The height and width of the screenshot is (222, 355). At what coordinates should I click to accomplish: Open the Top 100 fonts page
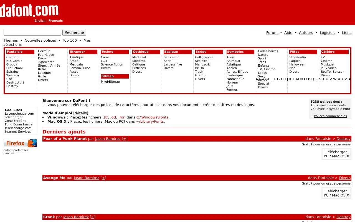click(x=70, y=41)
